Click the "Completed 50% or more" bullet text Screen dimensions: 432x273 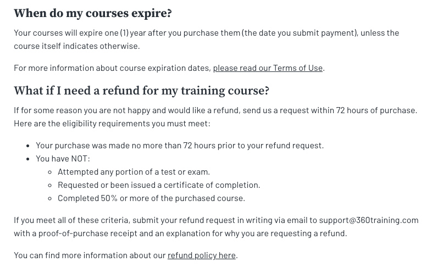(151, 198)
